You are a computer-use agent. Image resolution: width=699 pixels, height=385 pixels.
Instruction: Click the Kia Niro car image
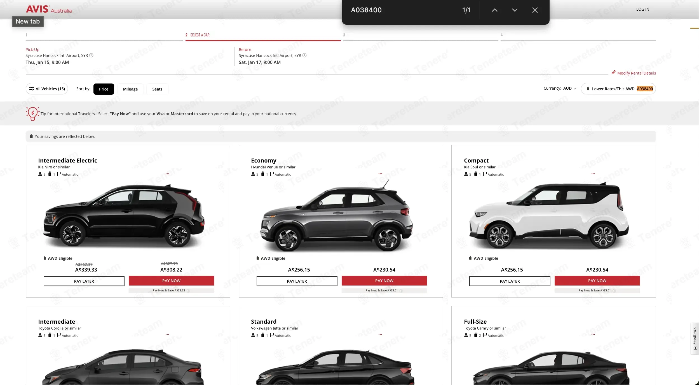tap(124, 215)
